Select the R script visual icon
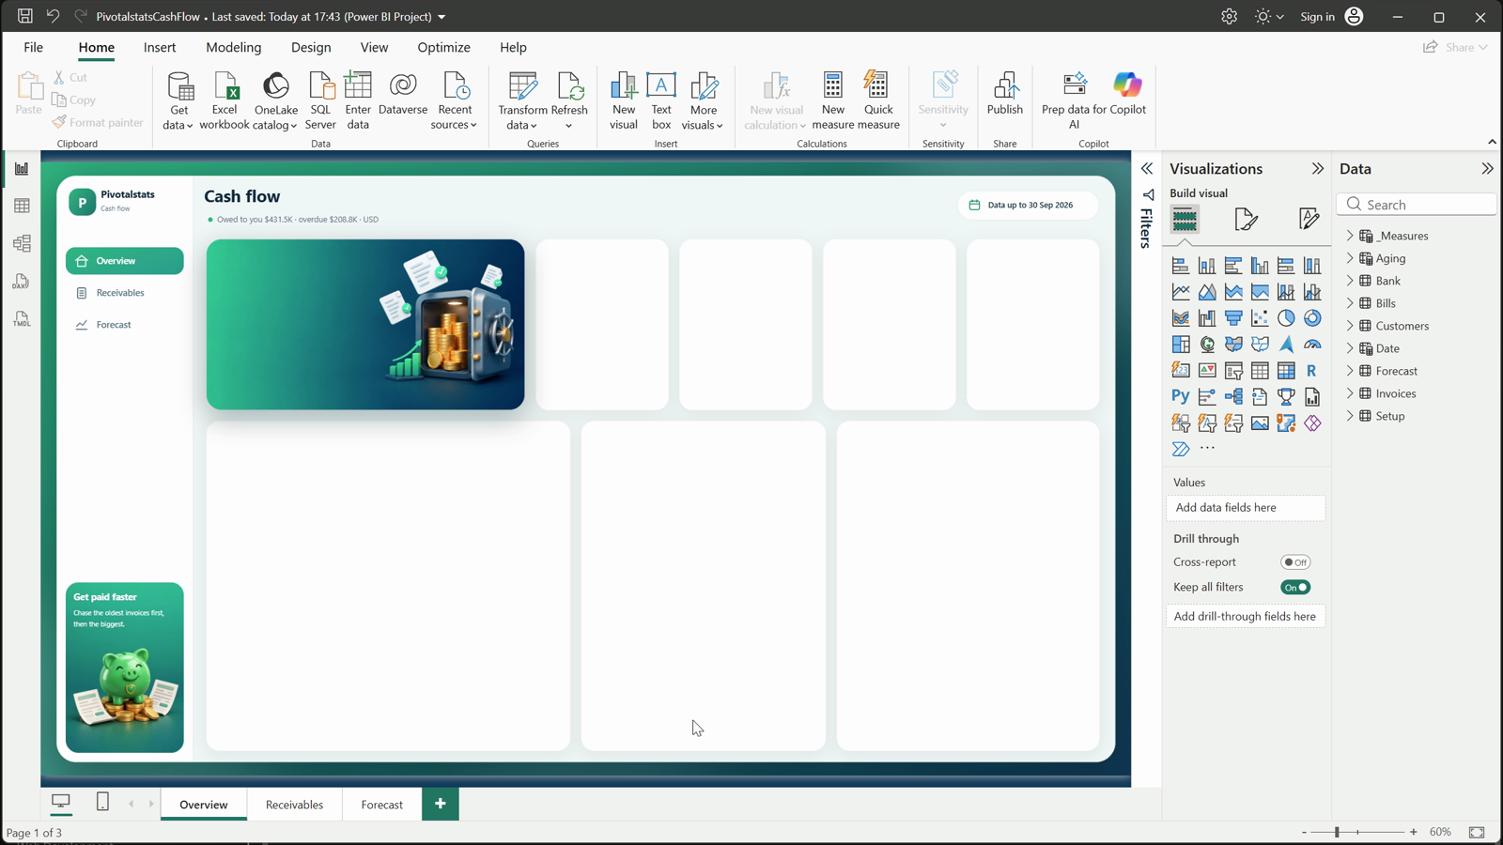 (x=1312, y=371)
